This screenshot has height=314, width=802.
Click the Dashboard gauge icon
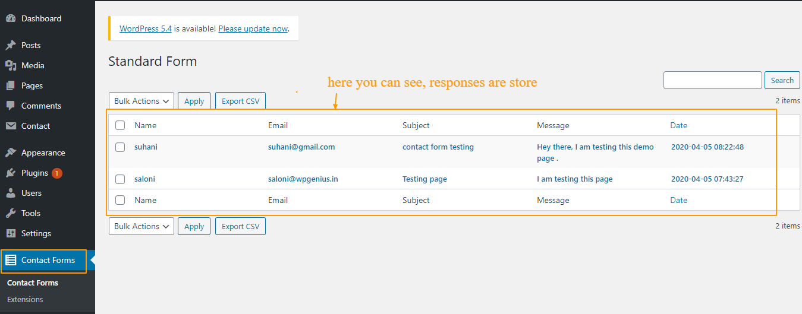click(10, 18)
